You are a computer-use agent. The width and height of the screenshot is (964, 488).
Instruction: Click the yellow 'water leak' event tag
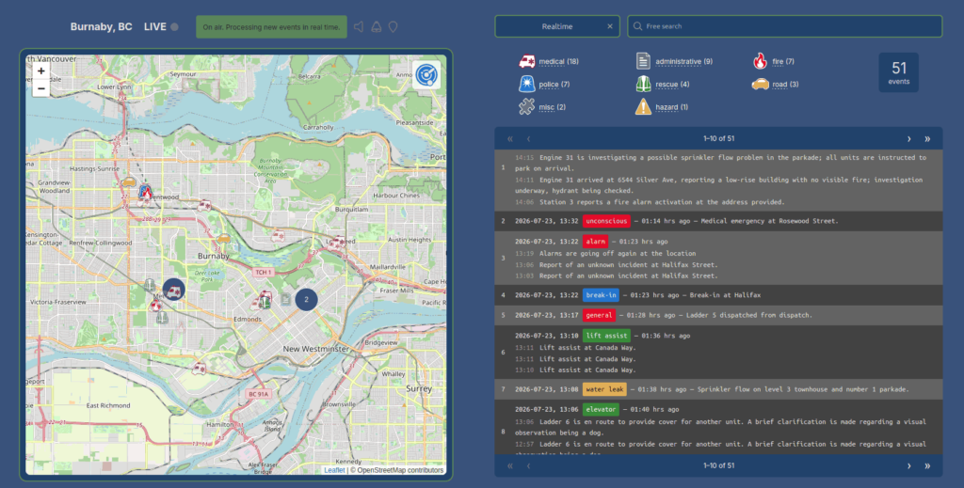[x=604, y=389]
